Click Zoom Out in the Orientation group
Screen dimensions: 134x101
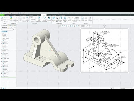[32, 19]
